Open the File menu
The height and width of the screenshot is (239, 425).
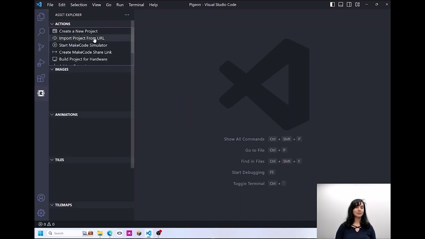[50, 5]
